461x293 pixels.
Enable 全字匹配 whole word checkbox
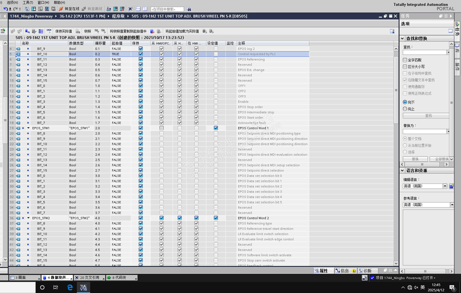tap(405, 60)
